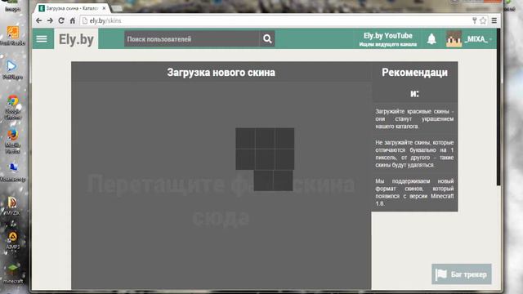Click the 'Загрузка нового скина' heading
Image resolution: width=523 pixels, height=294 pixels.
point(221,73)
